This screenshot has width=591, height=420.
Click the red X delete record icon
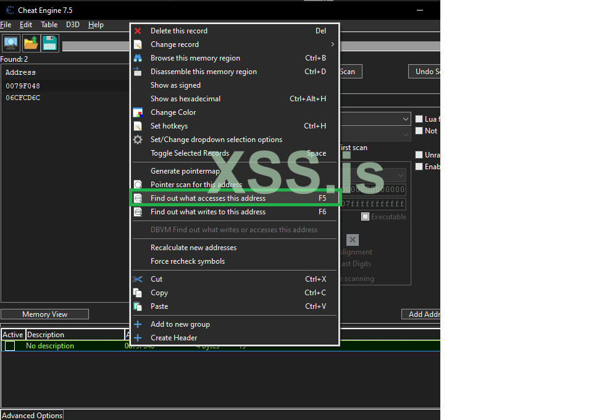(138, 31)
